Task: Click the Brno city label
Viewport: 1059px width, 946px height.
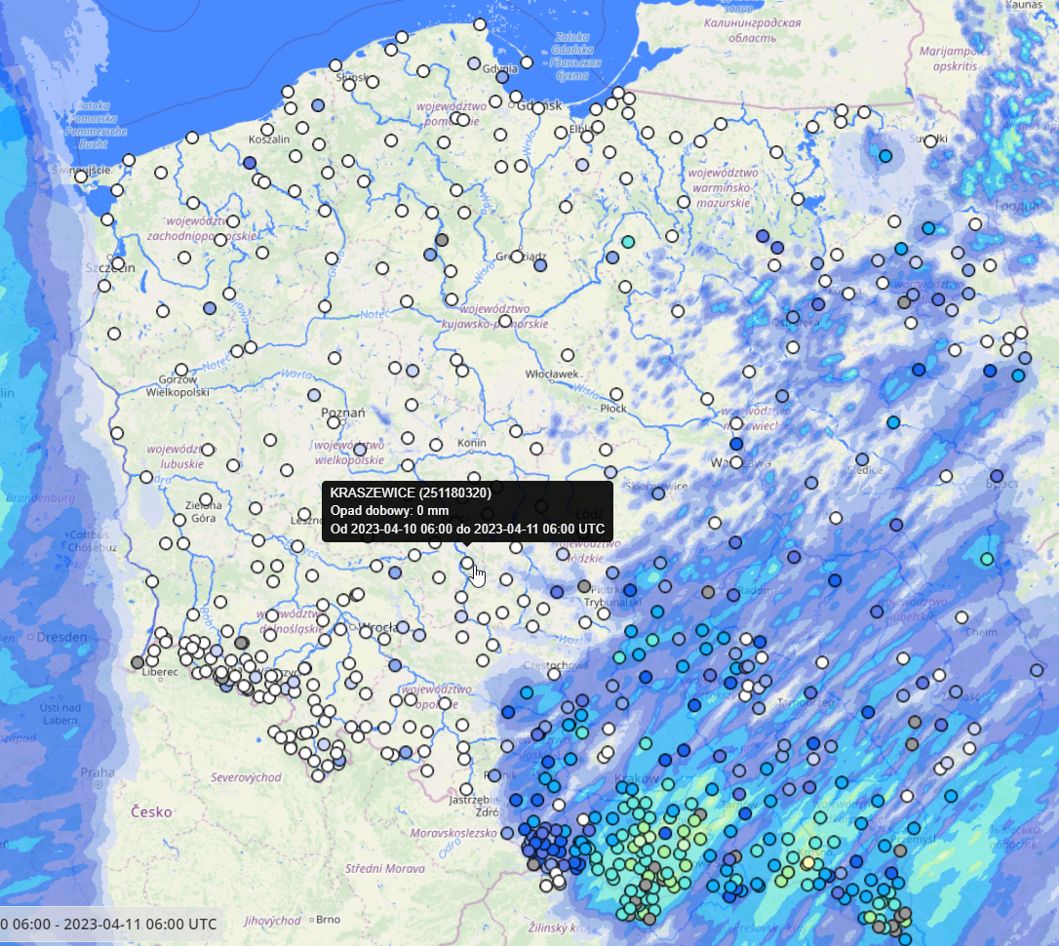Action: pyautogui.click(x=328, y=919)
